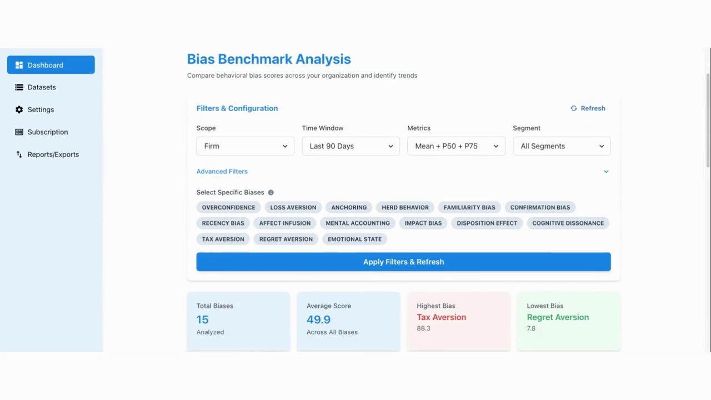Open the Segment dropdown

[562, 146]
